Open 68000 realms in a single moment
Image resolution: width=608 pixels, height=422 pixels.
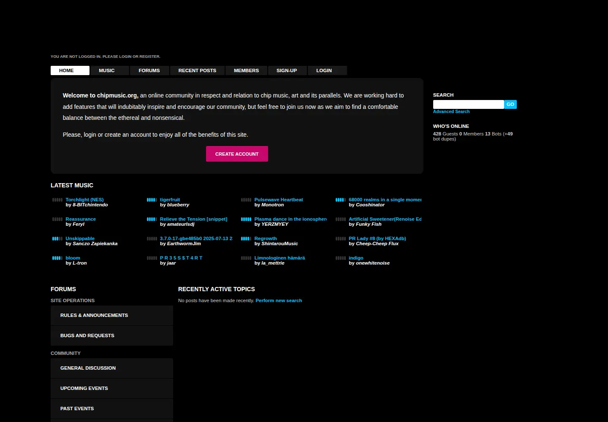click(x=385, y=200)
